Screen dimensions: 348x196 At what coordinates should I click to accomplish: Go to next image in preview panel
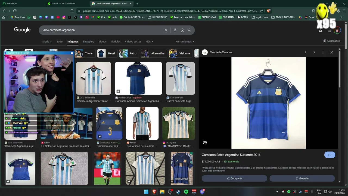tap(314, 52)
